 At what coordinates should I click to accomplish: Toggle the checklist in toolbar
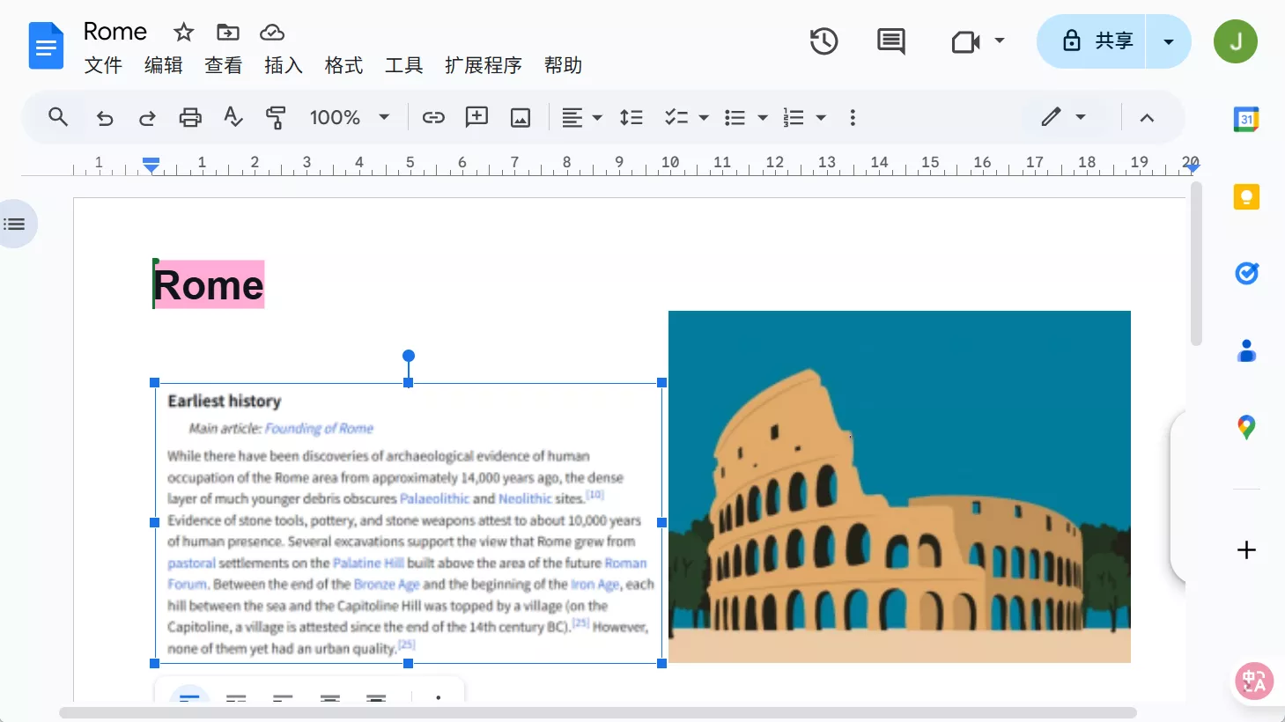coord(678,116)
